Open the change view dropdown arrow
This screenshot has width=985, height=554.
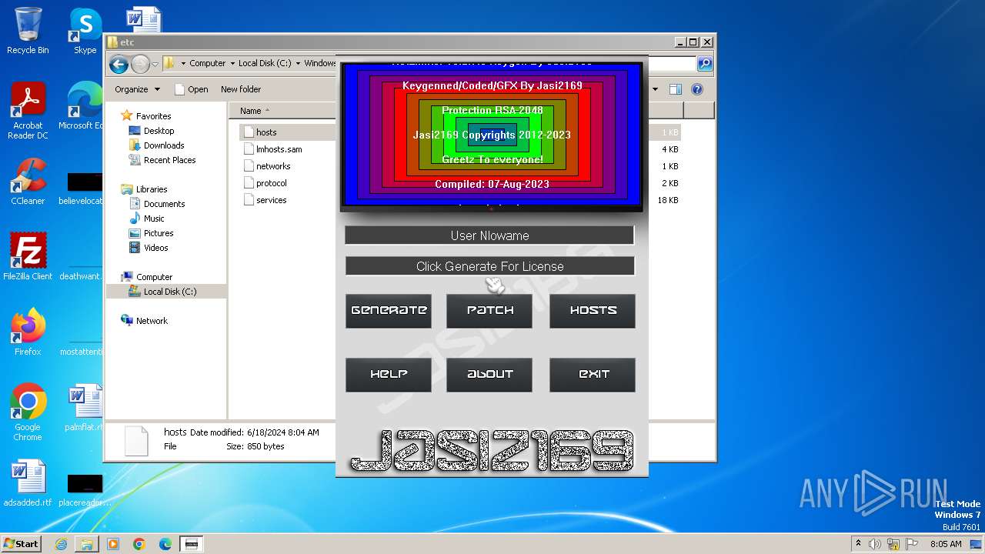coord(655,89)
